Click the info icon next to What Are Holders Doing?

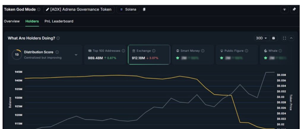(x=58, y=38)
